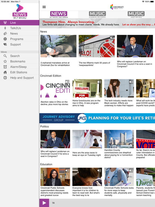Tap the Support heart icon
This screenshot has width=155, height=207.
(5, 44)
